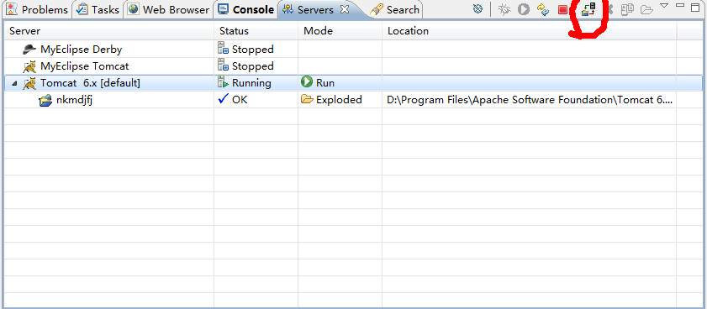707x309 pixels.
Task: Click the nkmdjfj project folder icon
Action: [x=45, y=100]
